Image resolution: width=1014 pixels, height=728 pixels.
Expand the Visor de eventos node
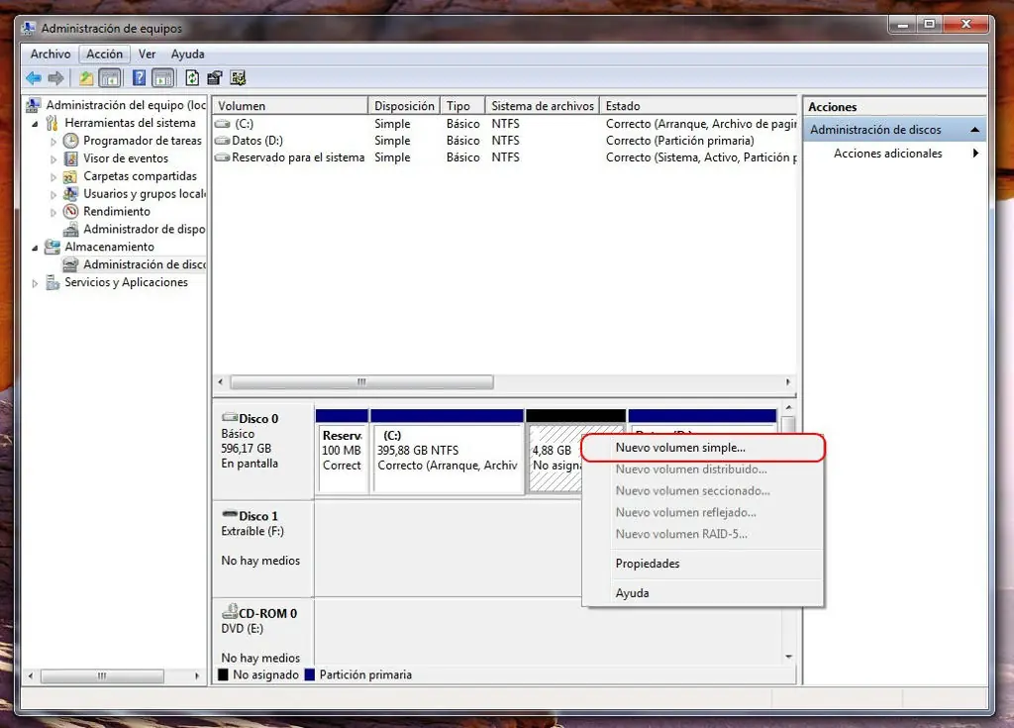54,158
